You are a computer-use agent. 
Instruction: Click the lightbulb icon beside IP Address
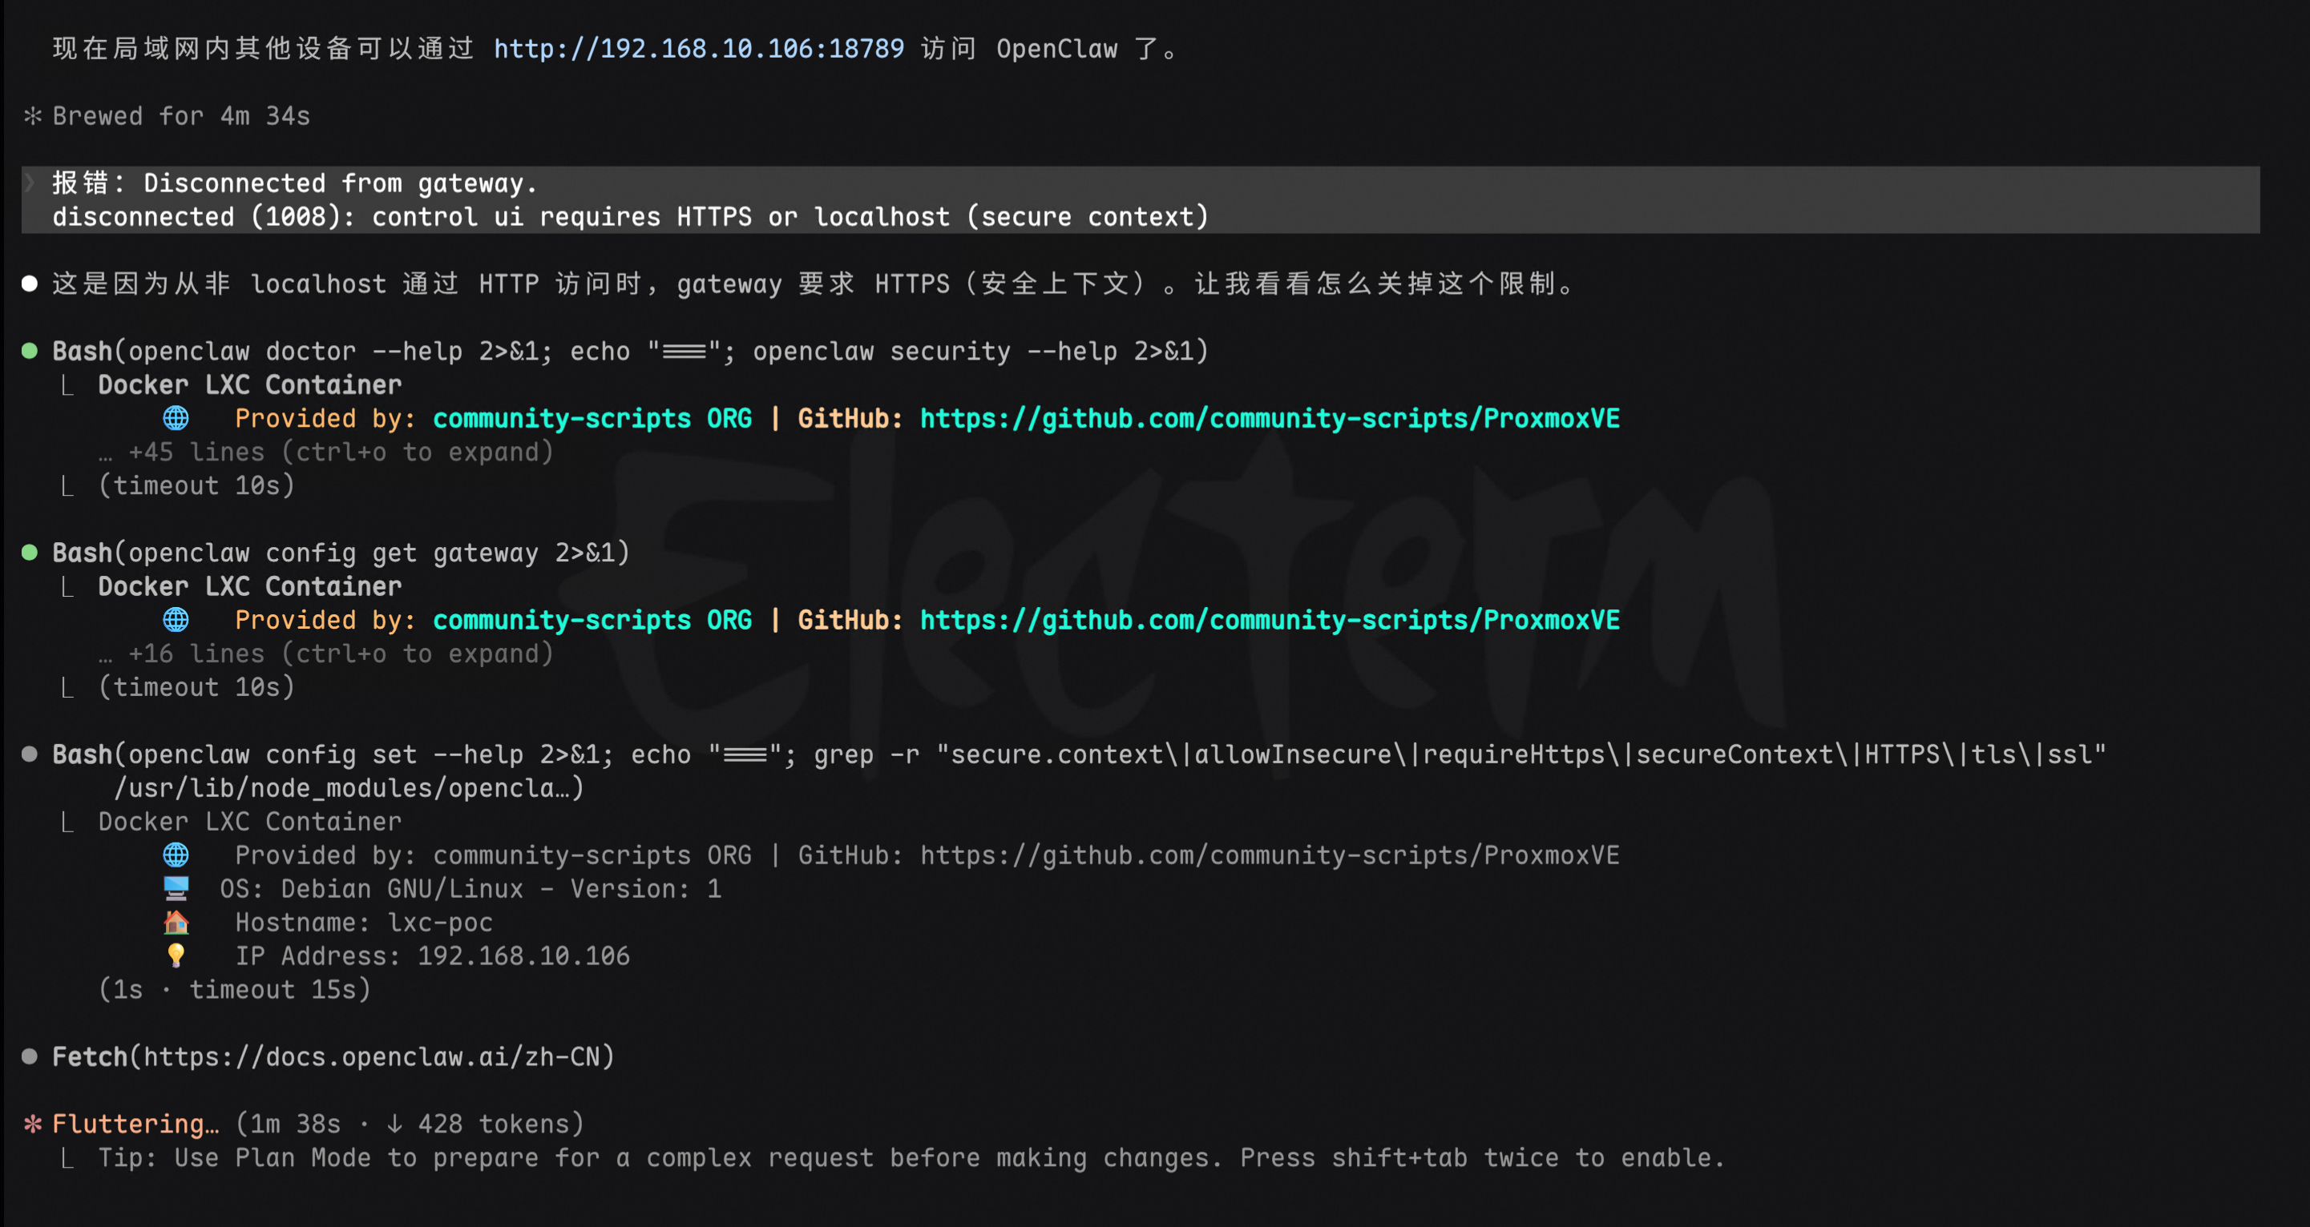176,955
